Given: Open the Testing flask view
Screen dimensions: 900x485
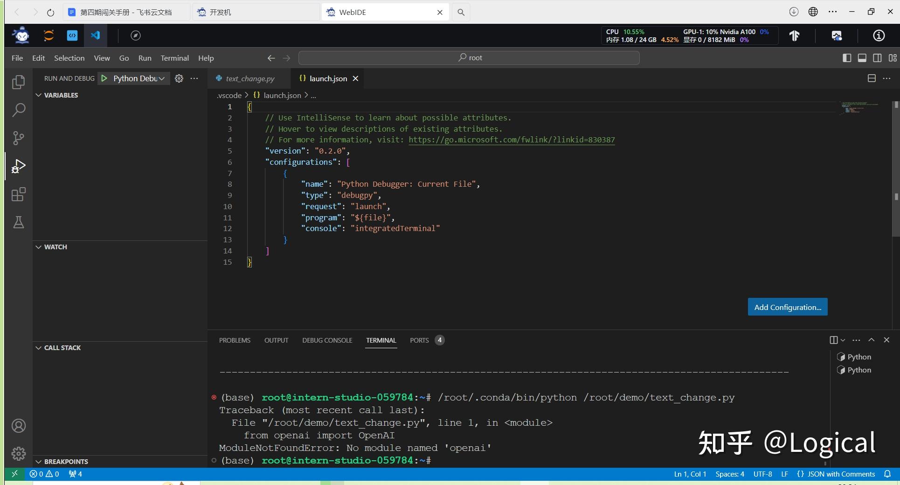Looking at the screenshot, I should point(18,222).
